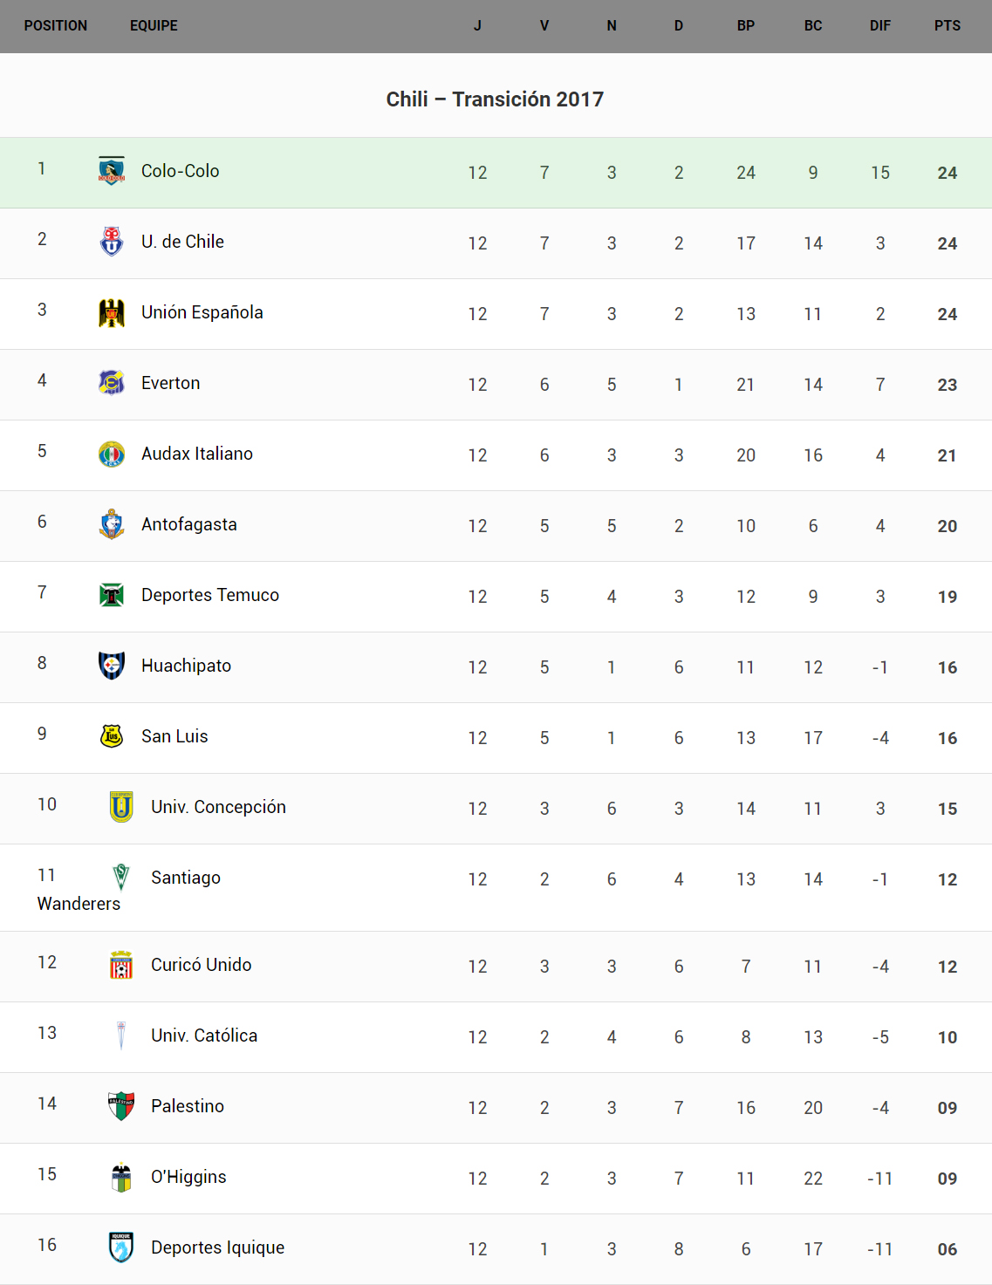Select the O'Higgins team name
The image size is (992, 1285).
click(x=188, y=1177)
